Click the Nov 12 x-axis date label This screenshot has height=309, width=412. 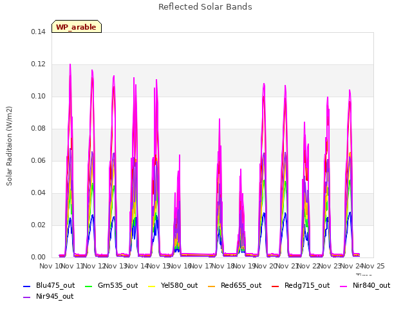point(94,266)
